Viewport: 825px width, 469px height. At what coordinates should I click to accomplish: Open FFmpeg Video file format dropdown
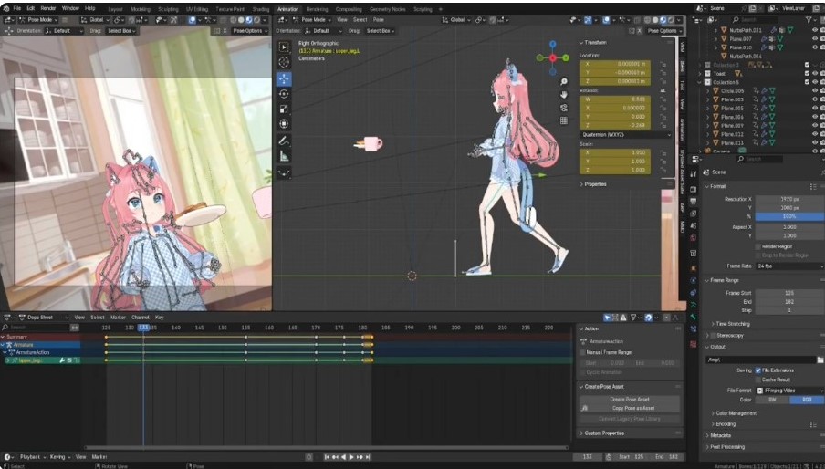[x=789, y=391]
